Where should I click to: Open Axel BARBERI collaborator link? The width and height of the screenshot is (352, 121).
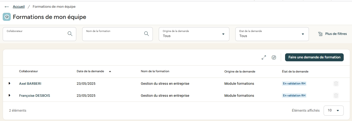pos(30,84)
